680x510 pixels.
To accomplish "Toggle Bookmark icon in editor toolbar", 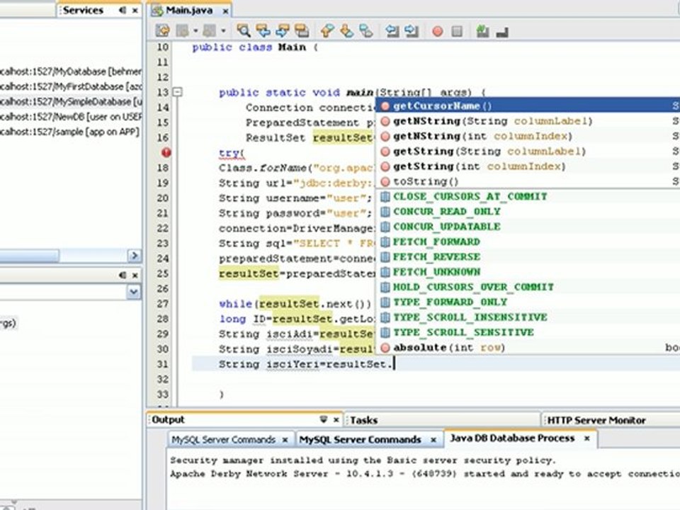I will click(x=366, y=30).
